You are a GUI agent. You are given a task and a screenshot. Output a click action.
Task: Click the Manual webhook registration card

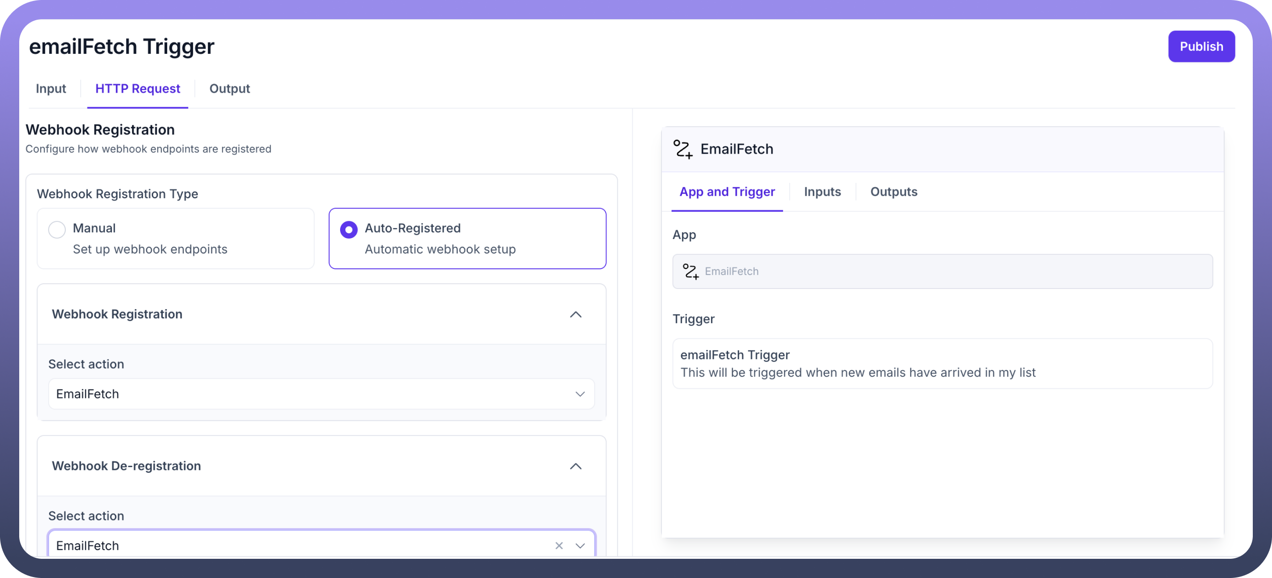tap(175, 239)
